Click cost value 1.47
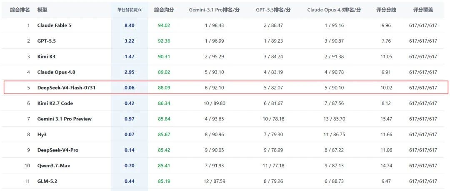This screenshot has height=191, width=450. tap(130, 56)
